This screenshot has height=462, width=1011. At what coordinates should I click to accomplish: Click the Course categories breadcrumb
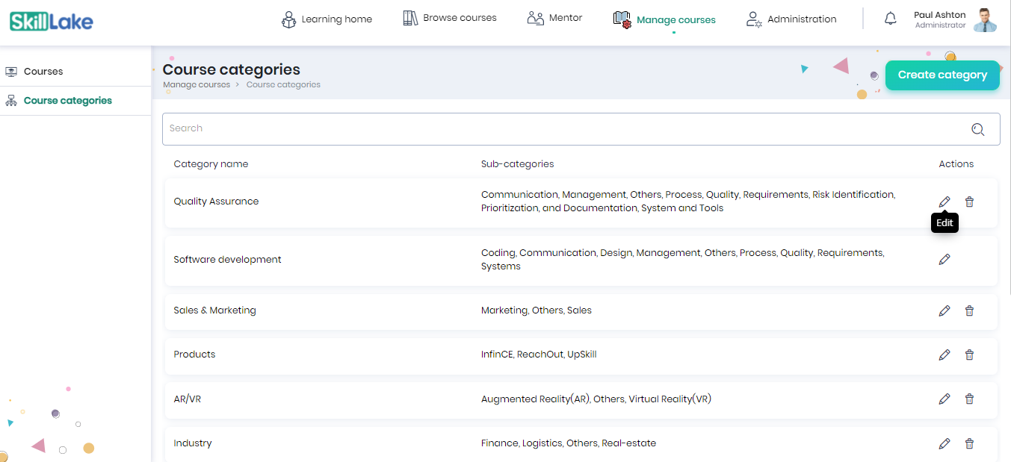tap(283, 85)
